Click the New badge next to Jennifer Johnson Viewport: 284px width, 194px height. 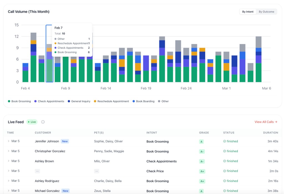point(65,141)
